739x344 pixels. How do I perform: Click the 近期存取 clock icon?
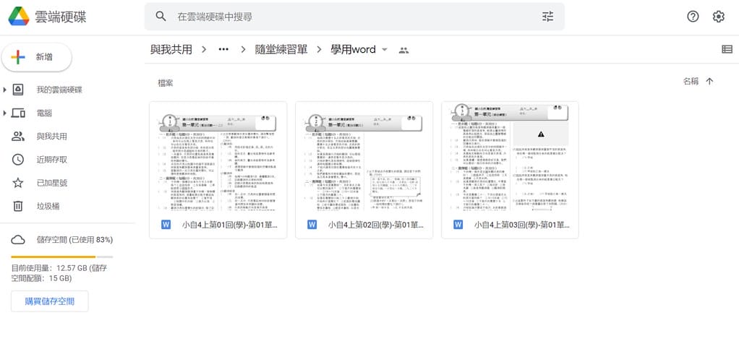click(x=18, y=160)
